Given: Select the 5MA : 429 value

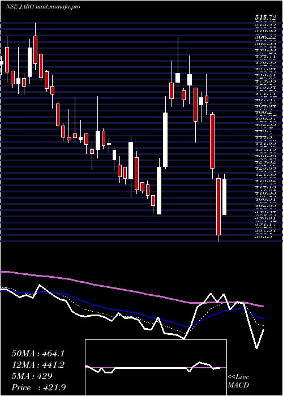Looking at the screenshot, I should [32, 376].
